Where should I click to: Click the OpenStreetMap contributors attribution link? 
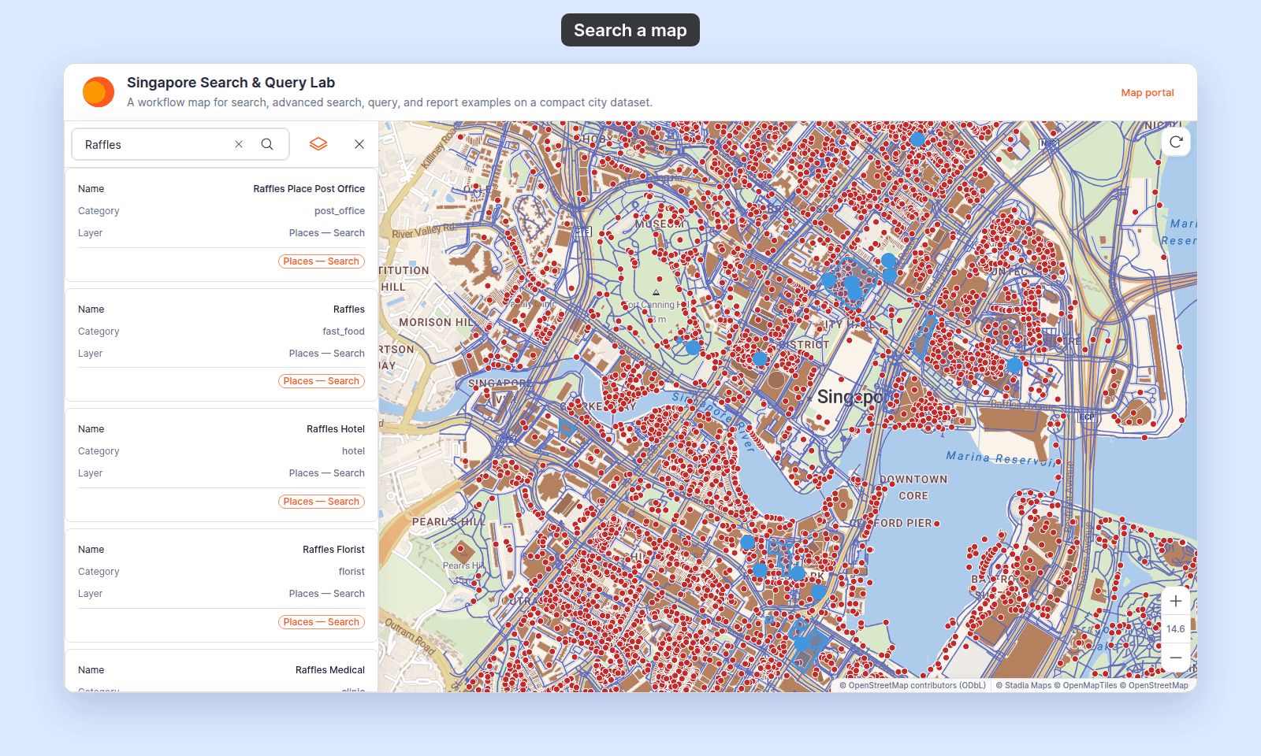(x=913, y=685)
